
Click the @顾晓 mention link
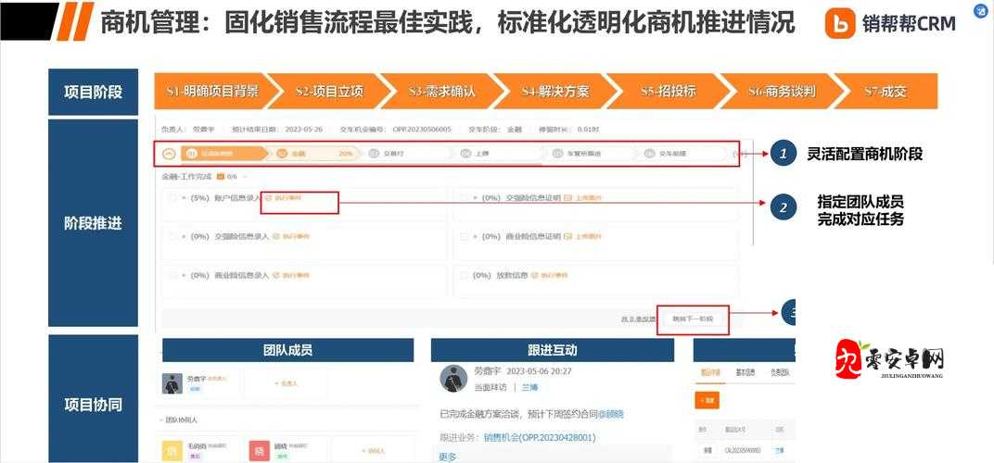coord(611,414)
